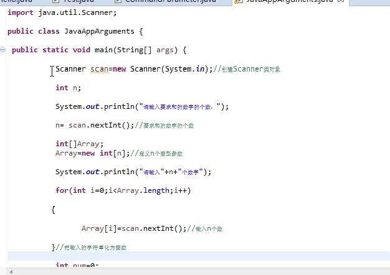Click 'System.in' inside the Scanner constructor
The height and width of the screenshot is (275, 390).
185,69
